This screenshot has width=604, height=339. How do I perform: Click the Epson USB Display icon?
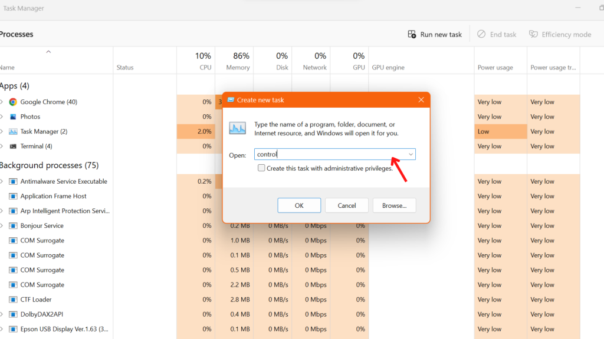[13, 329]
